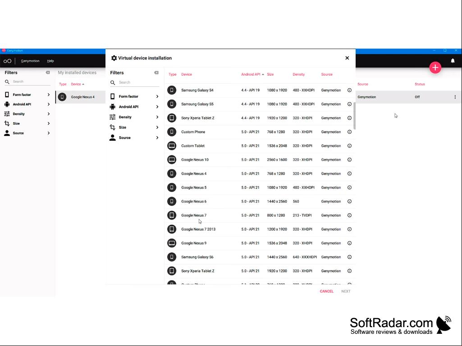Select the Google Nexus 6 device row
462x346 pixels.
click(260, 201)
